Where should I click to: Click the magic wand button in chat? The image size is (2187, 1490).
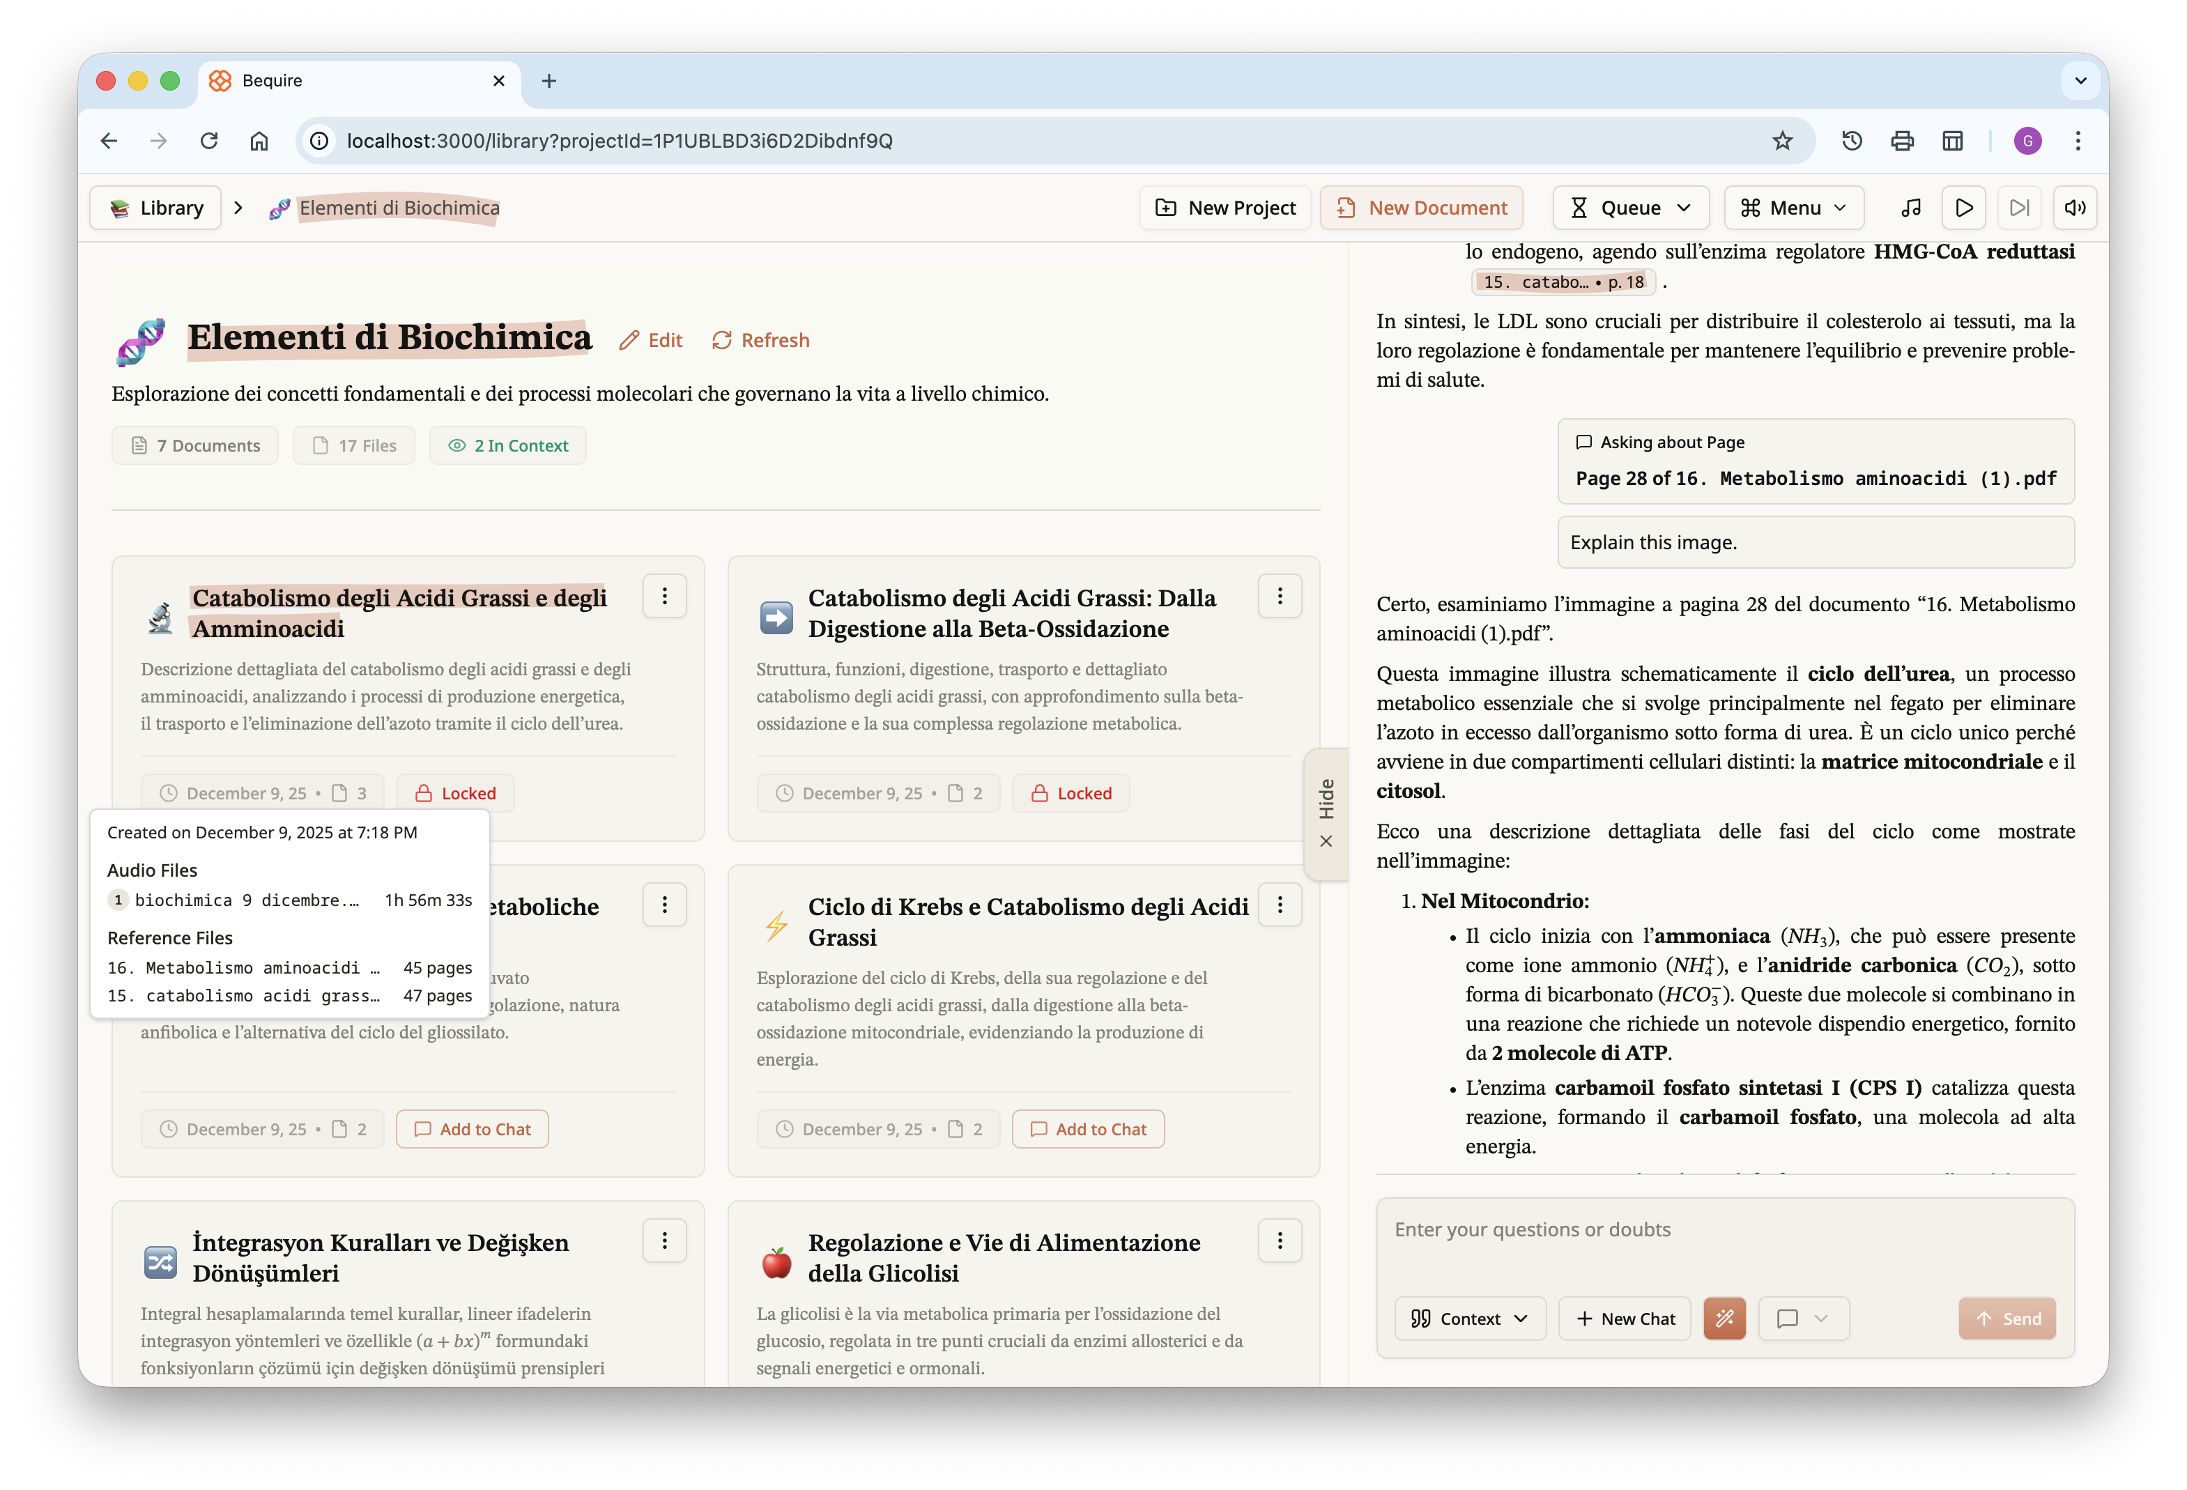1724,1319
